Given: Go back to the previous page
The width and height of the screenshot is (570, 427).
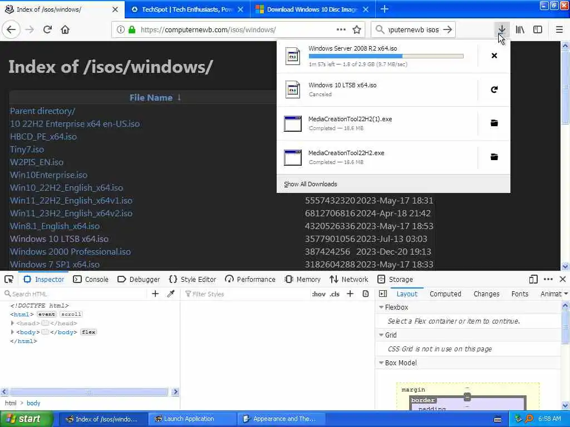Looking at the screenshot, I should point(11,30).
